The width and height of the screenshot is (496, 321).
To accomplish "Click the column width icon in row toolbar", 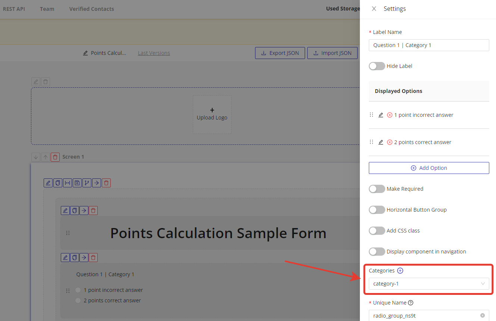I will (x=68, y=183).
